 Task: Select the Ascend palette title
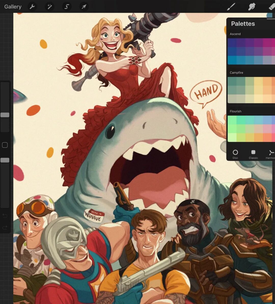235,34
